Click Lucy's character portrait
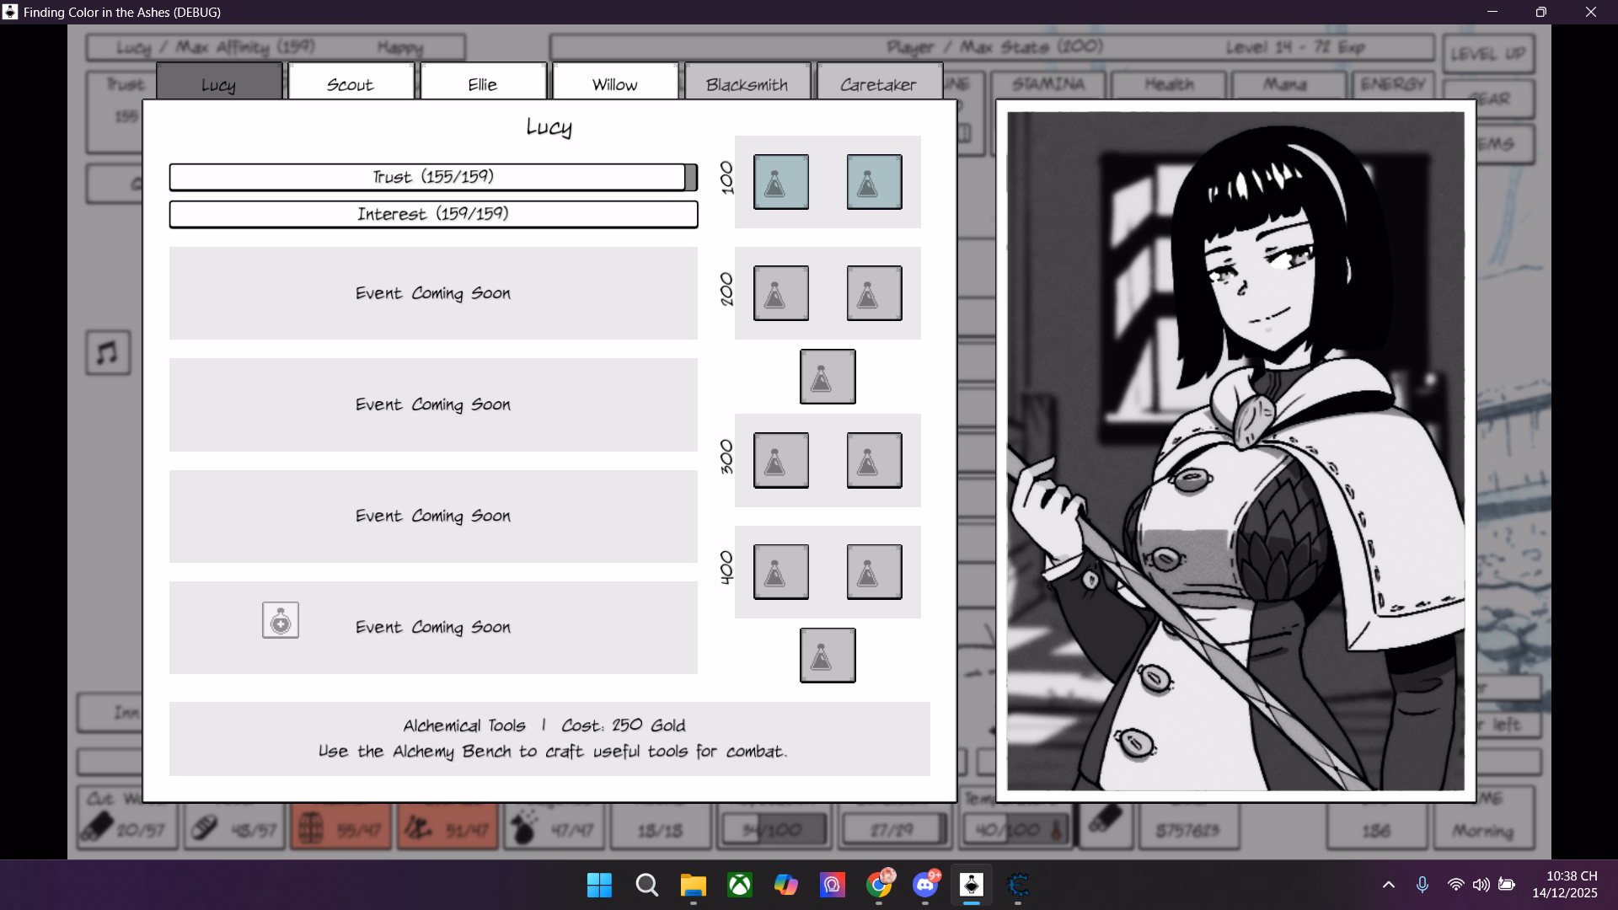 pyautogui.click(x=1235, y=451)
